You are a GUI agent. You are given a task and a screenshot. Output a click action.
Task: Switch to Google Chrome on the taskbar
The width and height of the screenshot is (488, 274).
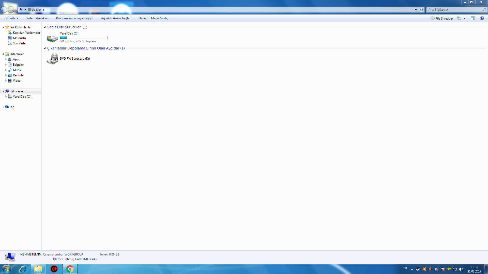70,269
